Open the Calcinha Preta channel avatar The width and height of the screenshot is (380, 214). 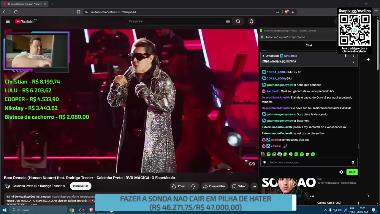pos(7,186)
